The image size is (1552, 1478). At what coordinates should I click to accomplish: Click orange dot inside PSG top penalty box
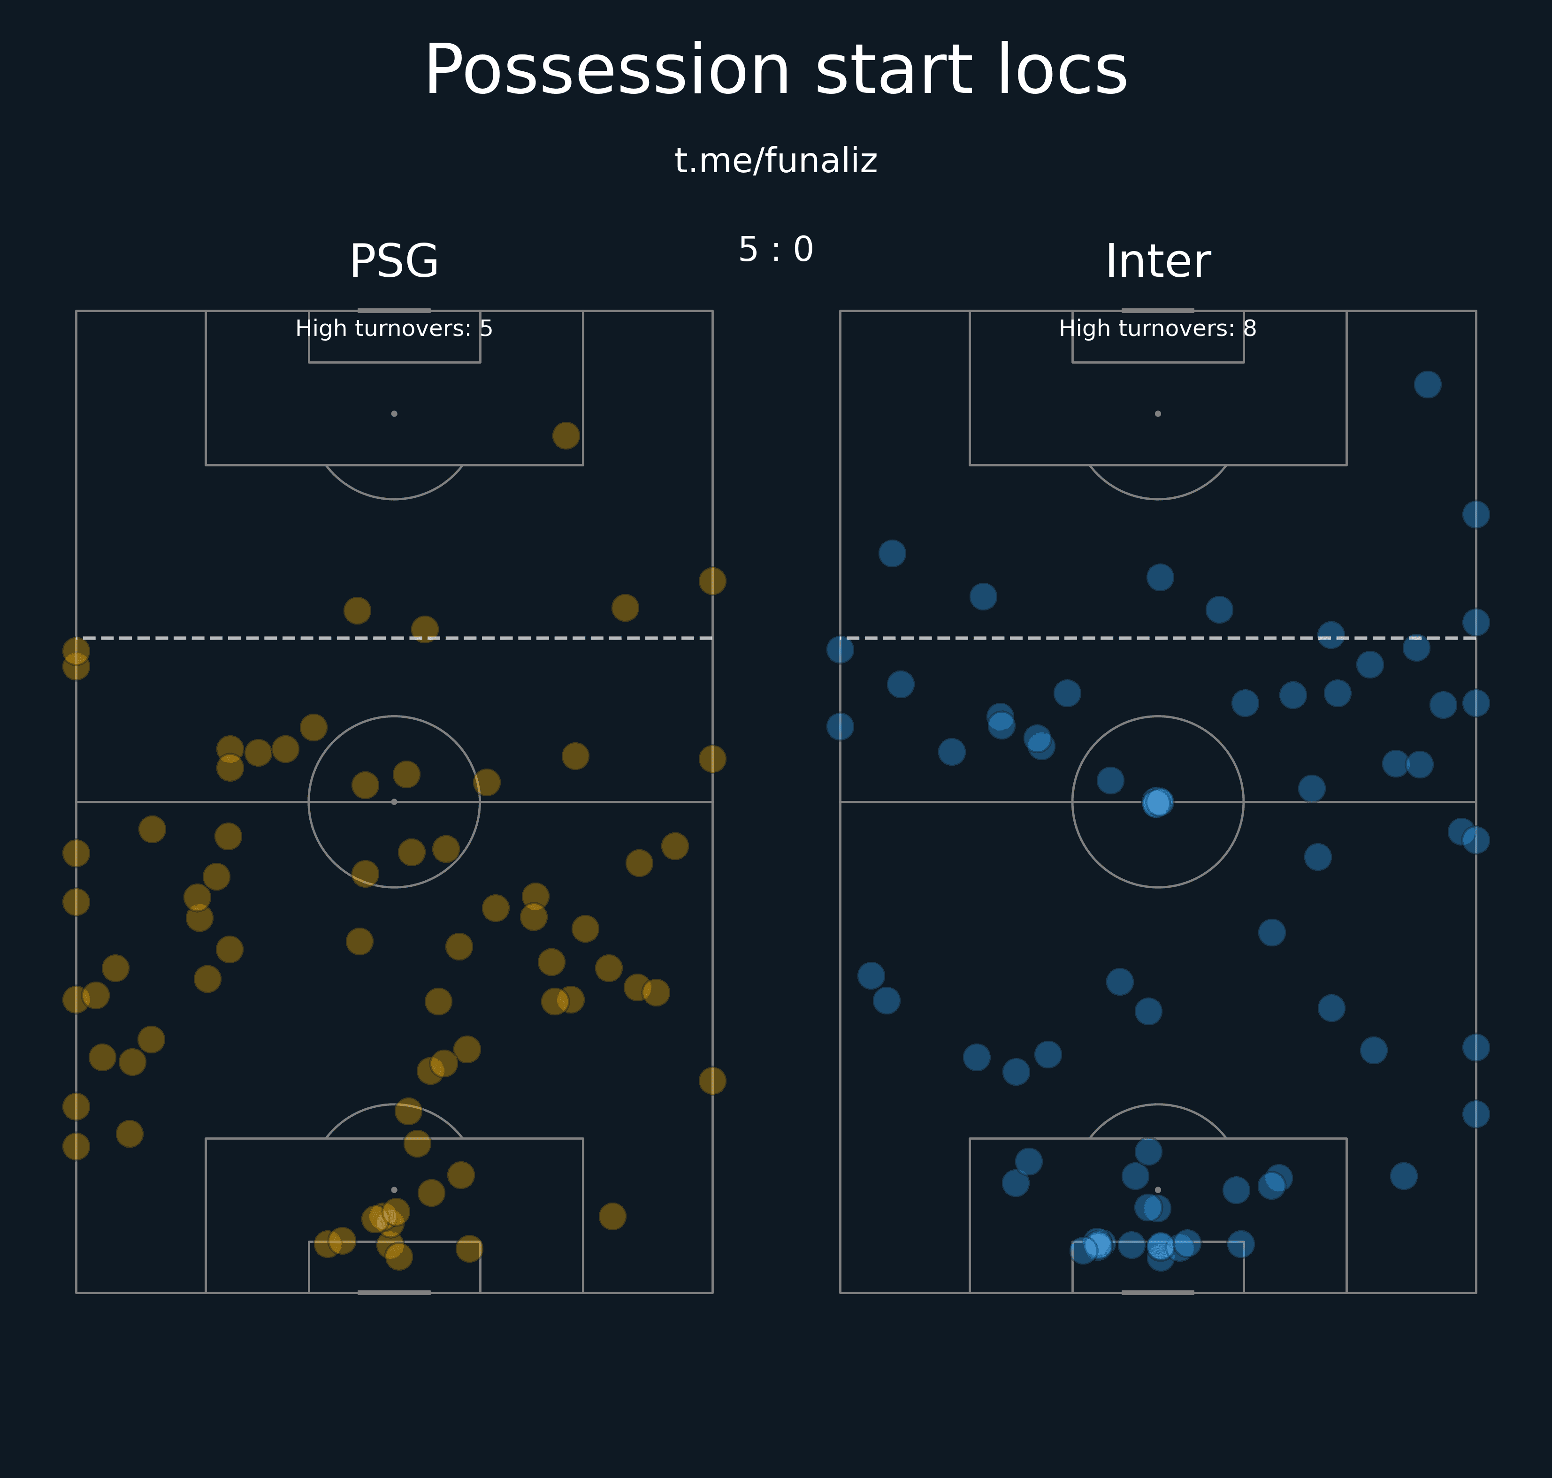click(566, 435)
